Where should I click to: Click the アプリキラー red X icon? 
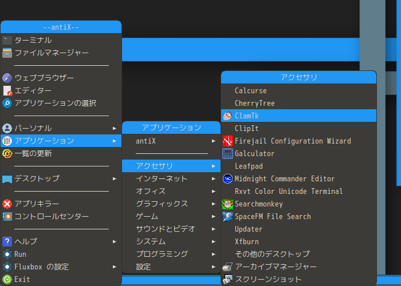click(x=7, y=204)
